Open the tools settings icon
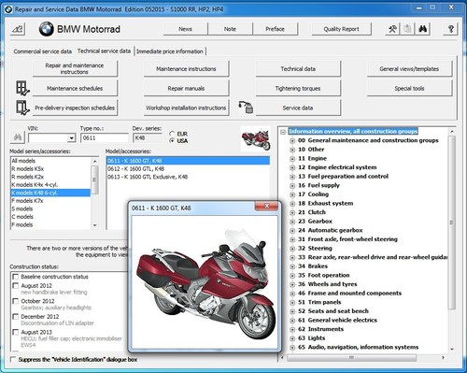The width and height of the screenshot is (467, 373). (392, 29)
